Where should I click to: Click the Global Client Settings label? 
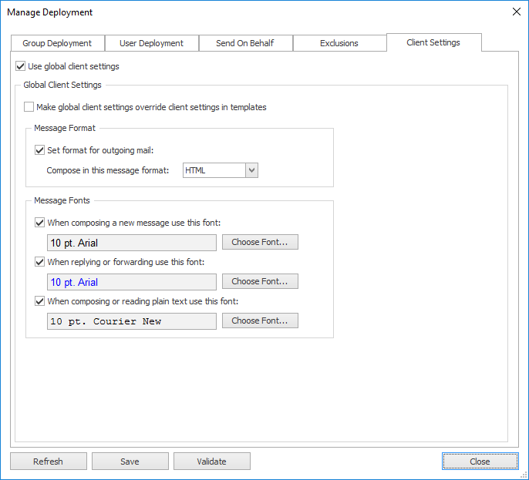[62, 85]
